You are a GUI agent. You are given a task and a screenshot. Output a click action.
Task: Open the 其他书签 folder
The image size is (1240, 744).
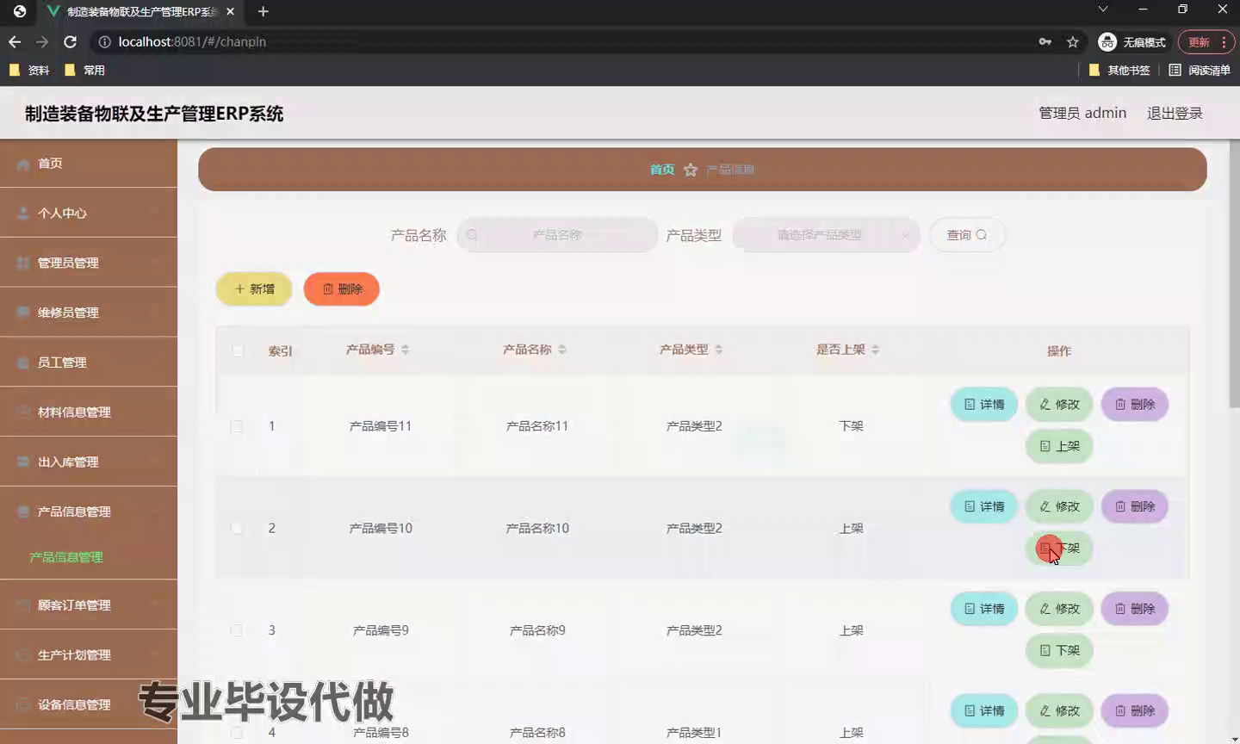pos(1119,70)
